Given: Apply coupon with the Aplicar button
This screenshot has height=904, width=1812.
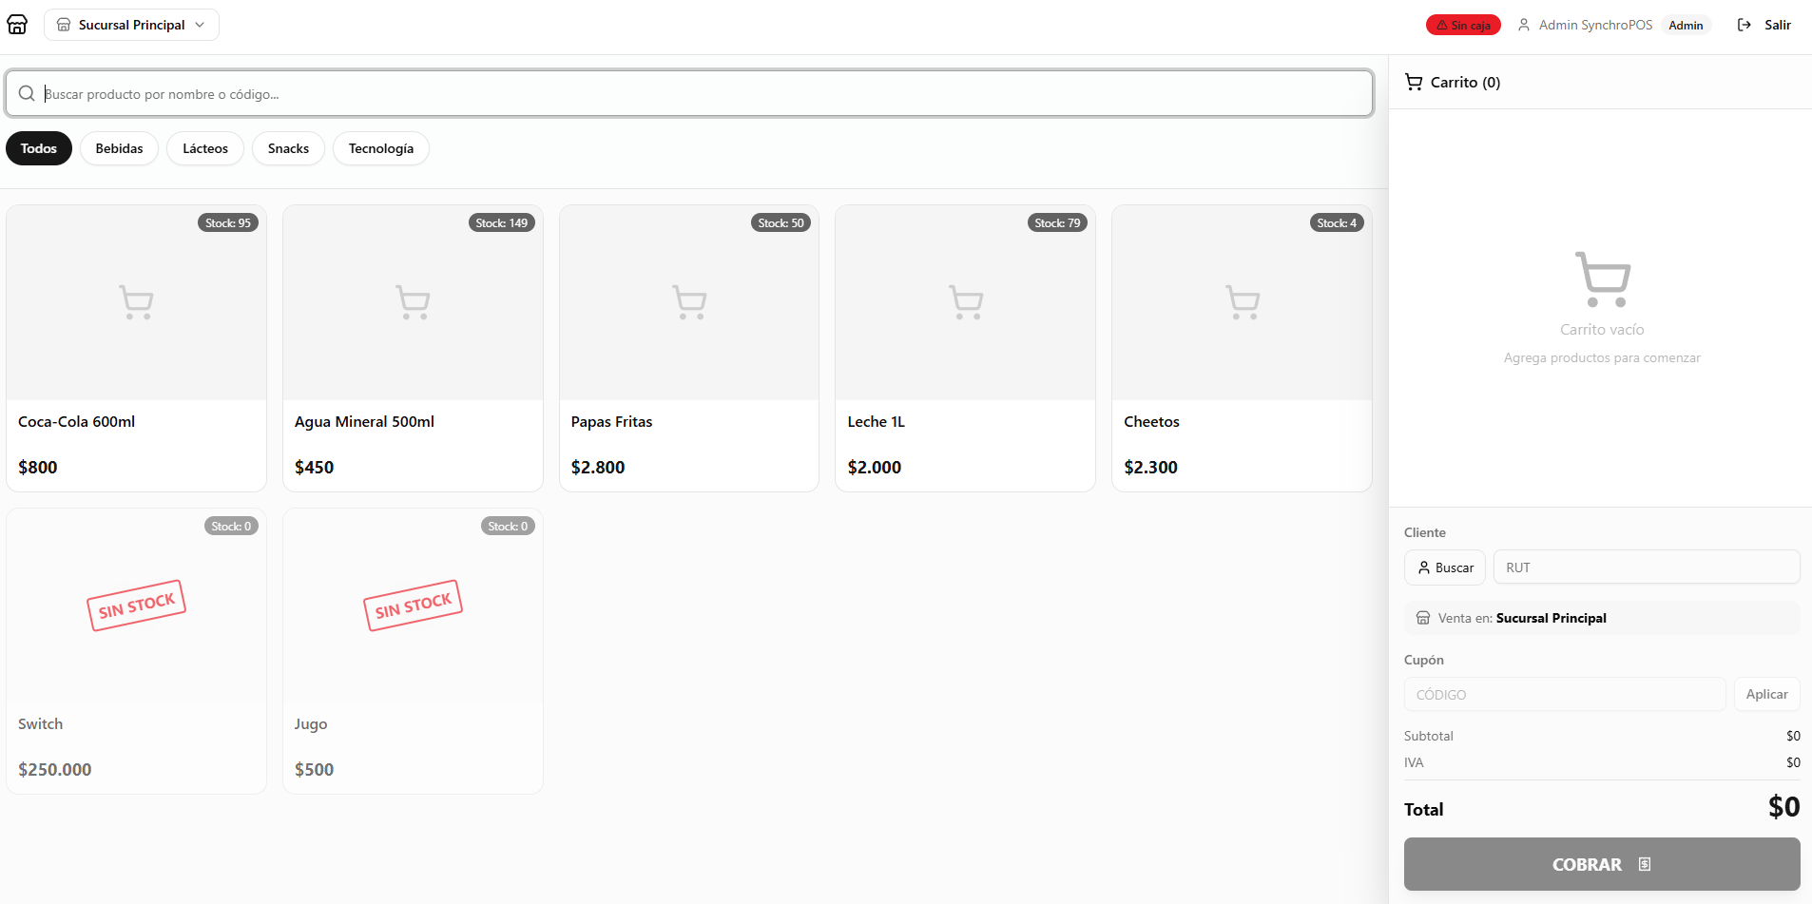Looking at the screenshot, I should click(1765, 694).
